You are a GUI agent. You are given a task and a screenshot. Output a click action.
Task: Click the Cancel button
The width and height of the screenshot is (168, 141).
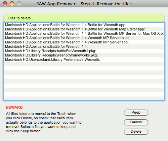(136, 122)
